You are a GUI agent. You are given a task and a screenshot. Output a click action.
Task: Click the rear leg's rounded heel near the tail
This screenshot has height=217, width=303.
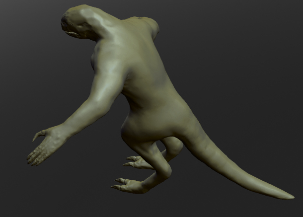[x=174, y=145]
